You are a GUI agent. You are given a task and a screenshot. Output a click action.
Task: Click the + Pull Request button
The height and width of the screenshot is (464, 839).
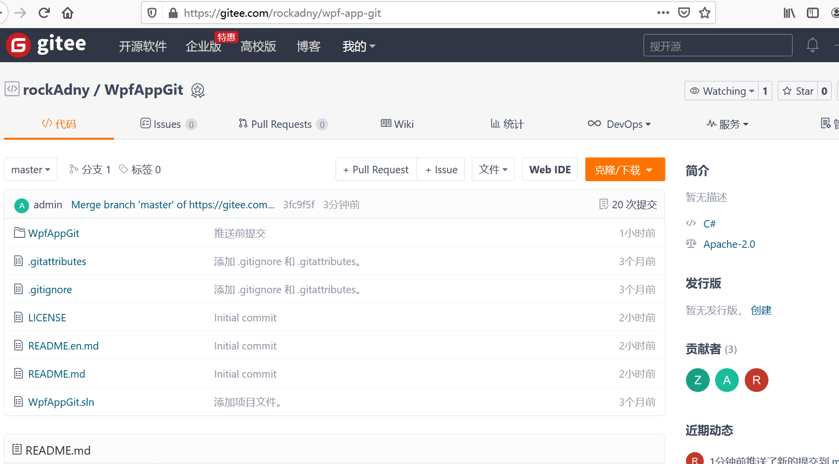[376, 169]
